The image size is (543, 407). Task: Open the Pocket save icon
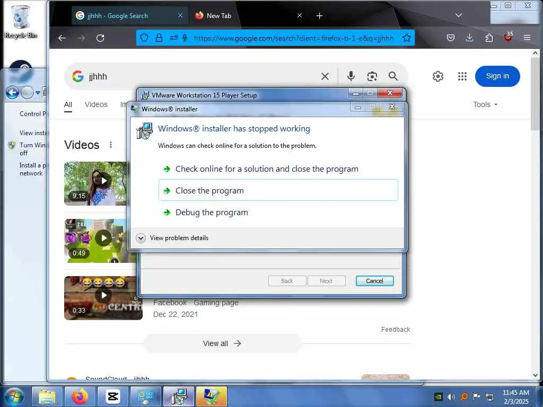tap(451, 38)
